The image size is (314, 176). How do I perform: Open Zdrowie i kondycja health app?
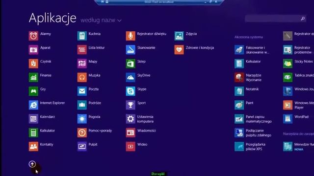click(x=179, y=50)
